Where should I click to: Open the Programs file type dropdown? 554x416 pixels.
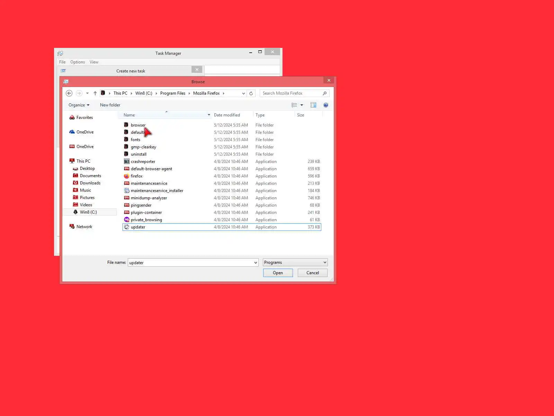pos(295,262)
